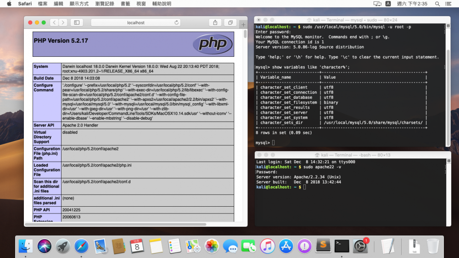Open Notes from the Dock
Image resolution: width=459 pixels, height=258 pixels.
[x=156, y=246]
